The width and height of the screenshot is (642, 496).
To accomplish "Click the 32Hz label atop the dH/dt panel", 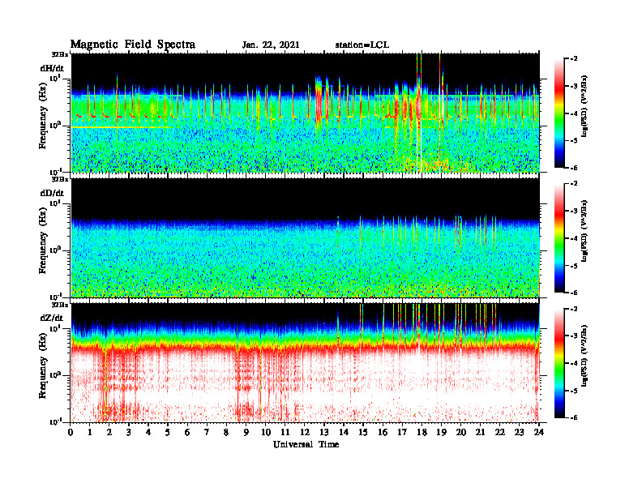I will (x=60, y=54).
